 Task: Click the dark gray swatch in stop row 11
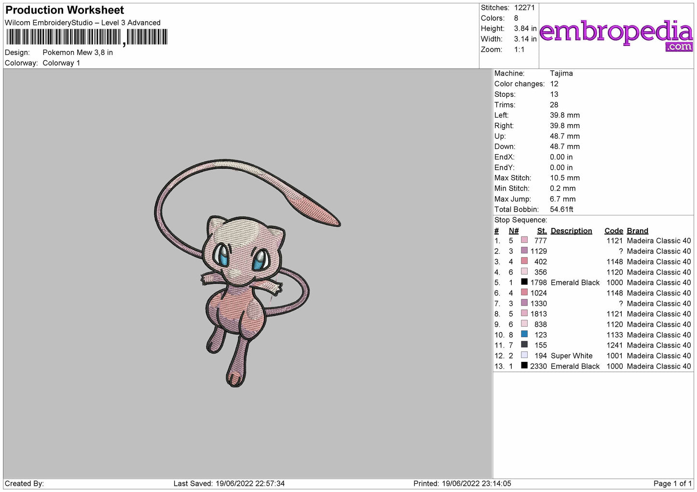click(x=524, y=345)
